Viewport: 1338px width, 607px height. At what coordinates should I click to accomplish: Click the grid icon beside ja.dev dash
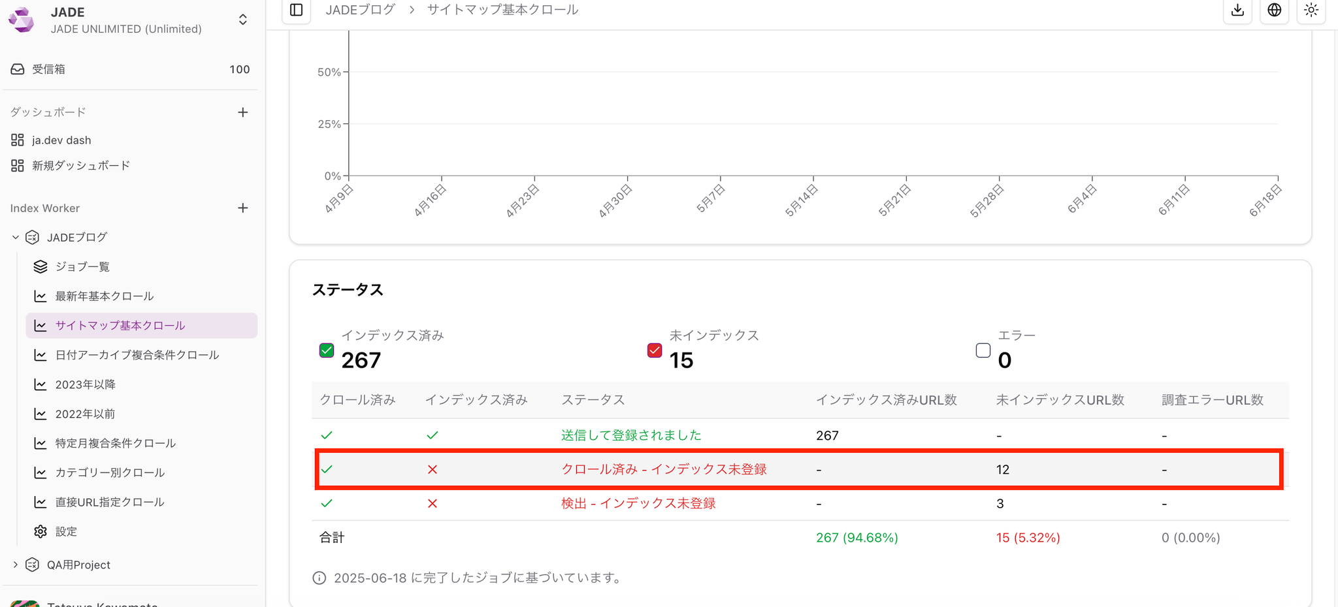pyautogui.click(x=18, y=140)
